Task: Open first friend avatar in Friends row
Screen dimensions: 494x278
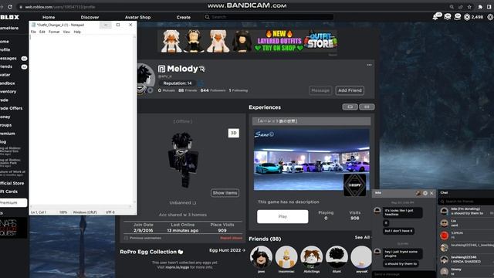Action: tap(261, 257)
